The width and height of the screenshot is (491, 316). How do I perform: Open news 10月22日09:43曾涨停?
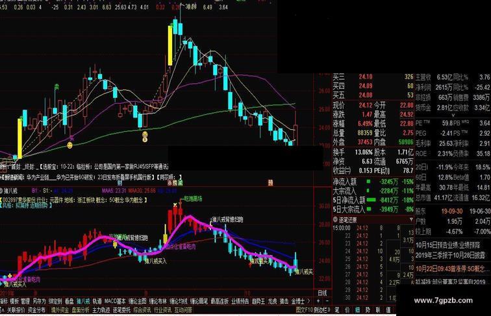point(453,269)
